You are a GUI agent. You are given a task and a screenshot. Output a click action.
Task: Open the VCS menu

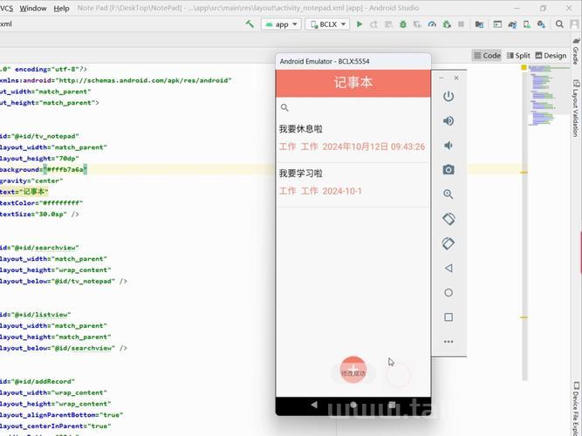click(x=6, y=8)
